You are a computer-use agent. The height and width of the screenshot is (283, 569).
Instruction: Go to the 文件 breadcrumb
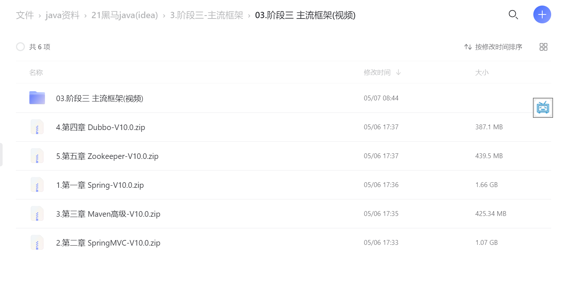click(x=25, y=15)
